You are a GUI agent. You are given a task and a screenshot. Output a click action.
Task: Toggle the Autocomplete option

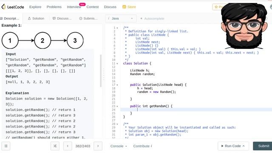pos(152,18)
